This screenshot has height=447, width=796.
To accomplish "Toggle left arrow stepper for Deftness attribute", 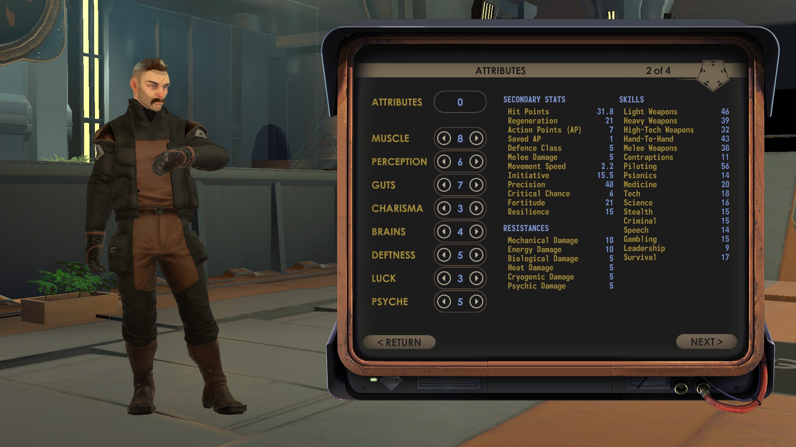I will coord(443,255).
